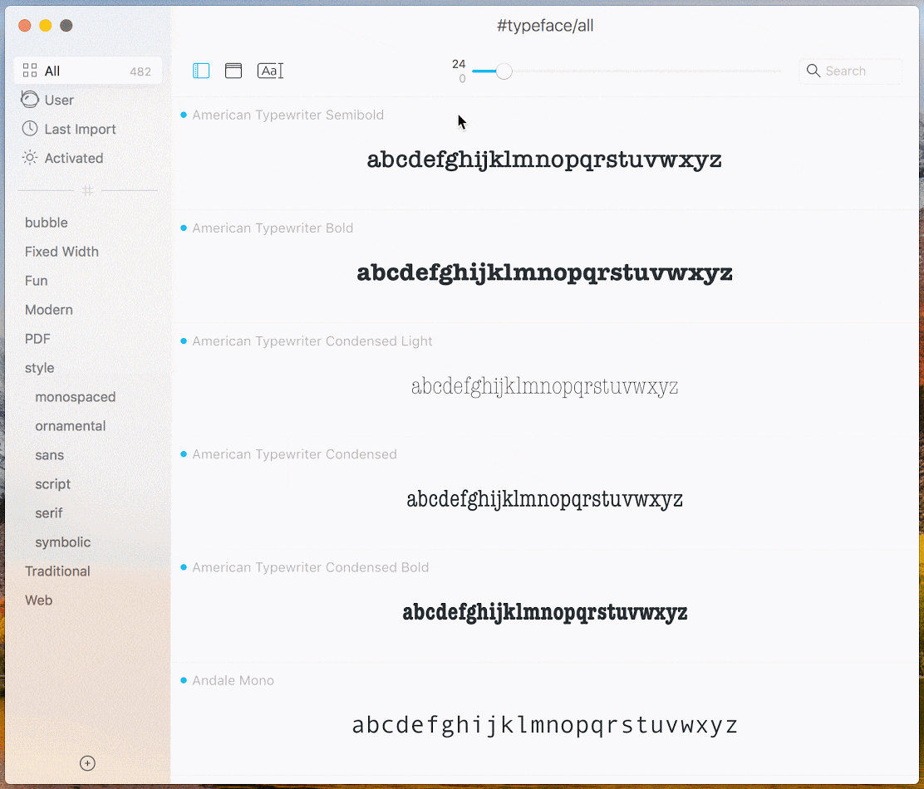
Task: Click American Typewriter Semibold font name
Action: 288,115
